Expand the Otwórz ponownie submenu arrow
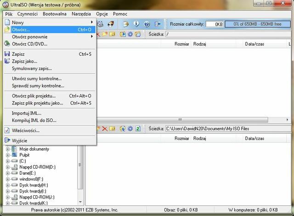The image size is (294, 216). pos(92,36)
